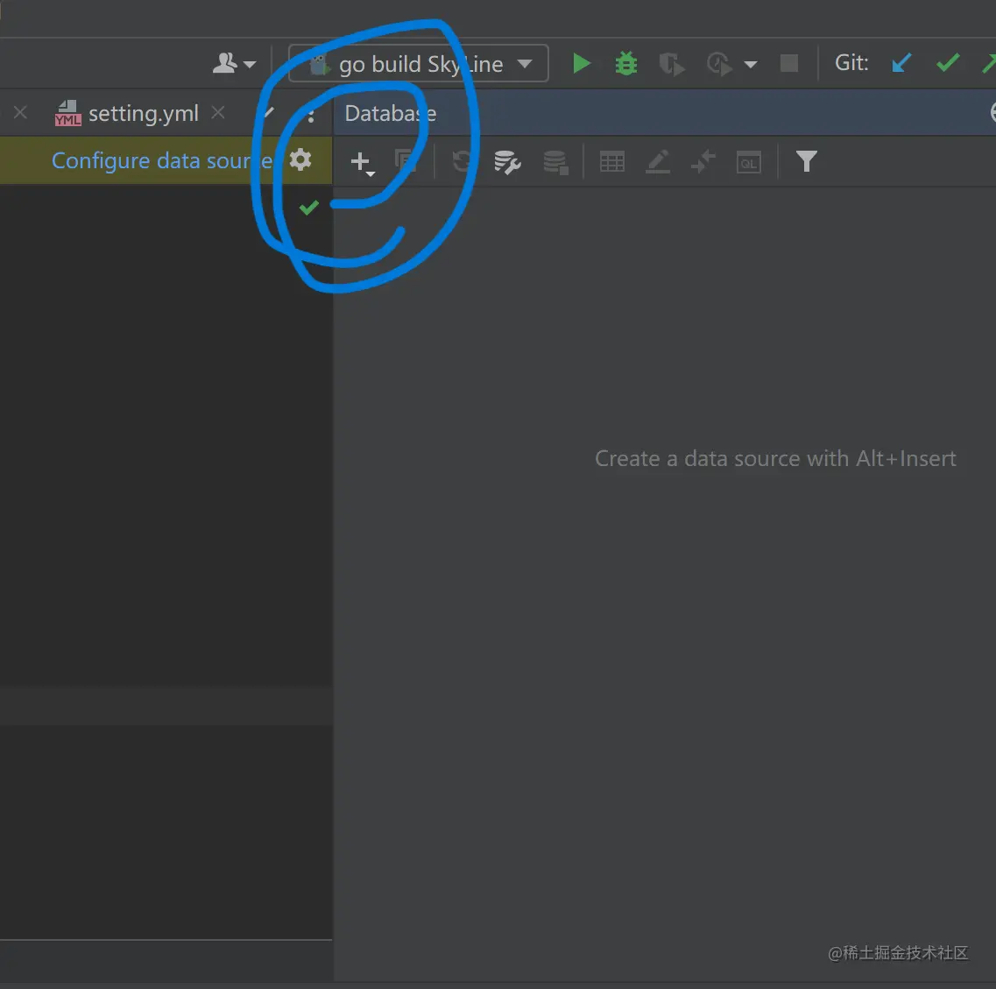Screen dimensions: 996x989
Task: Refresh the database with reload icon
Action: 462,161
